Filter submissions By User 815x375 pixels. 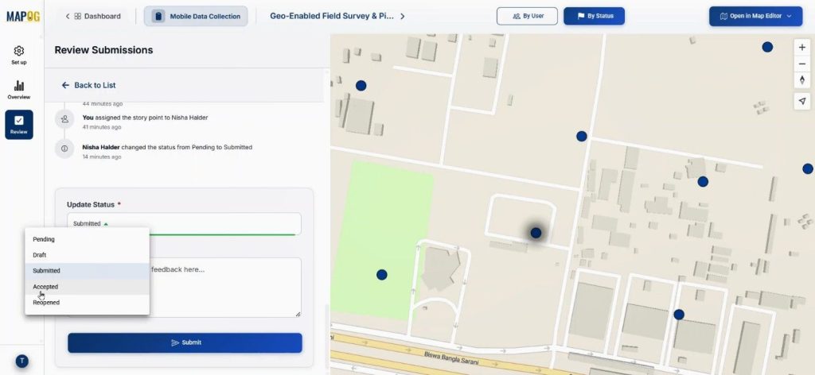[527, 16]
